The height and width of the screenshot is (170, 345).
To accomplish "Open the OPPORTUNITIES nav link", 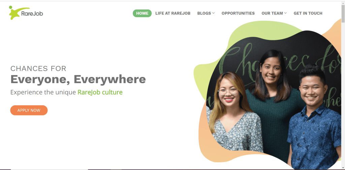I will (238, 13).
